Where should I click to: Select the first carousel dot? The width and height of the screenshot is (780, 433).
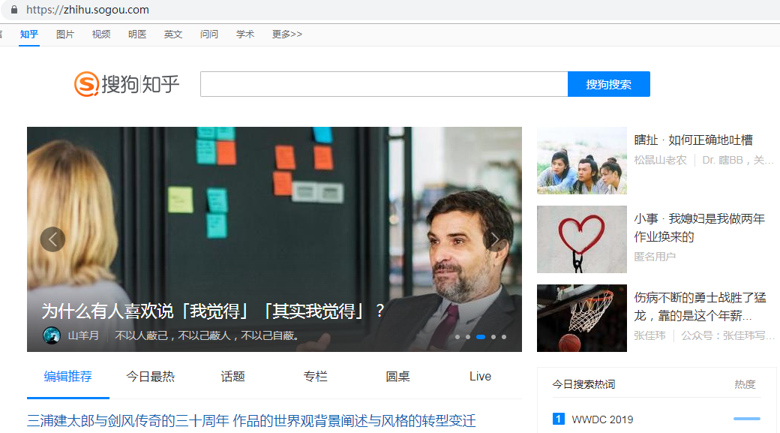(x=457, y=337)
